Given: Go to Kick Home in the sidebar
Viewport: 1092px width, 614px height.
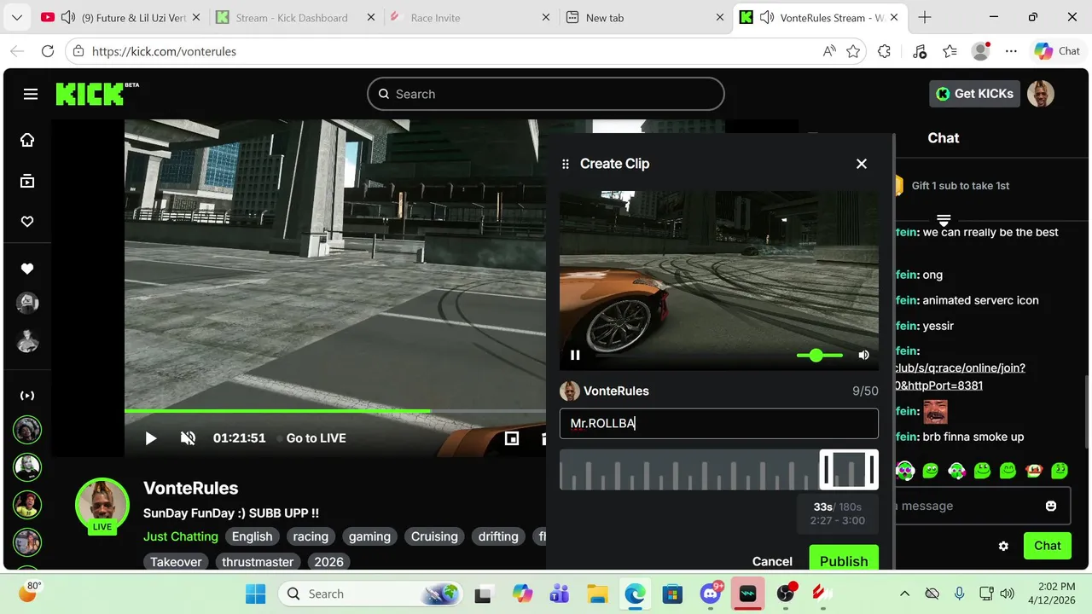Looking at the screenshot, I should click(x=27, y=140).
